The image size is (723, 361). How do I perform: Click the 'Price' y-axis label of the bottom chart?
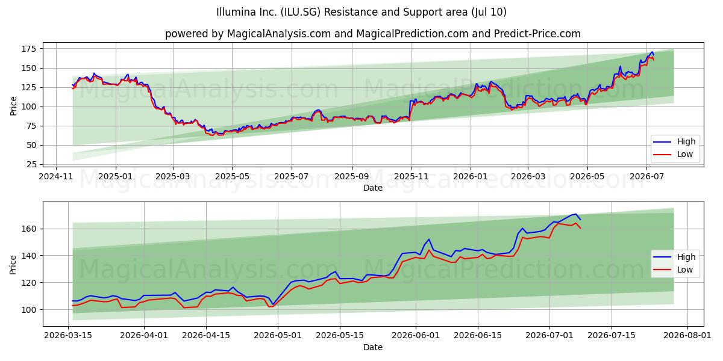click(x=13, y=264)
